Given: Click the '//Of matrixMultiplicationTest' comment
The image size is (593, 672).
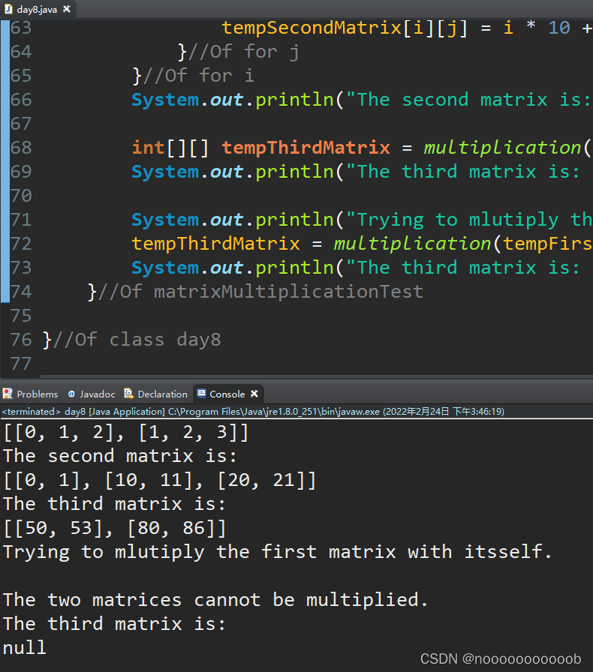Looking at the screenshot, I should click(x=260, y=292).
